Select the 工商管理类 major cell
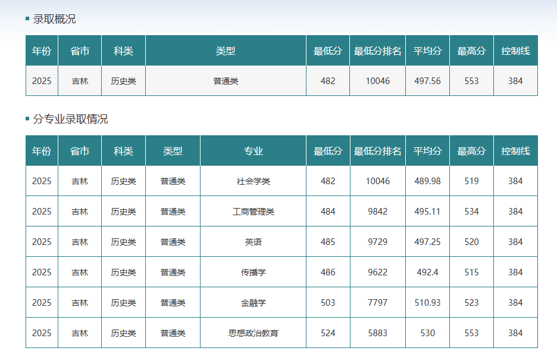 click(x=254, y=212)
